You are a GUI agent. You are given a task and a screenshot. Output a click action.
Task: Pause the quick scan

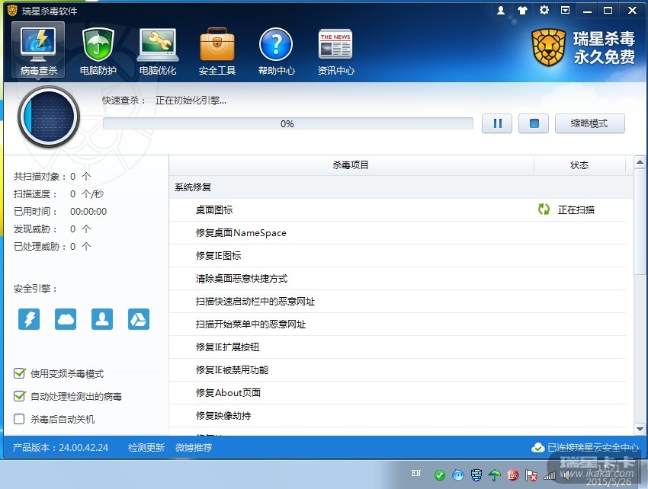[x=497, y=123]
